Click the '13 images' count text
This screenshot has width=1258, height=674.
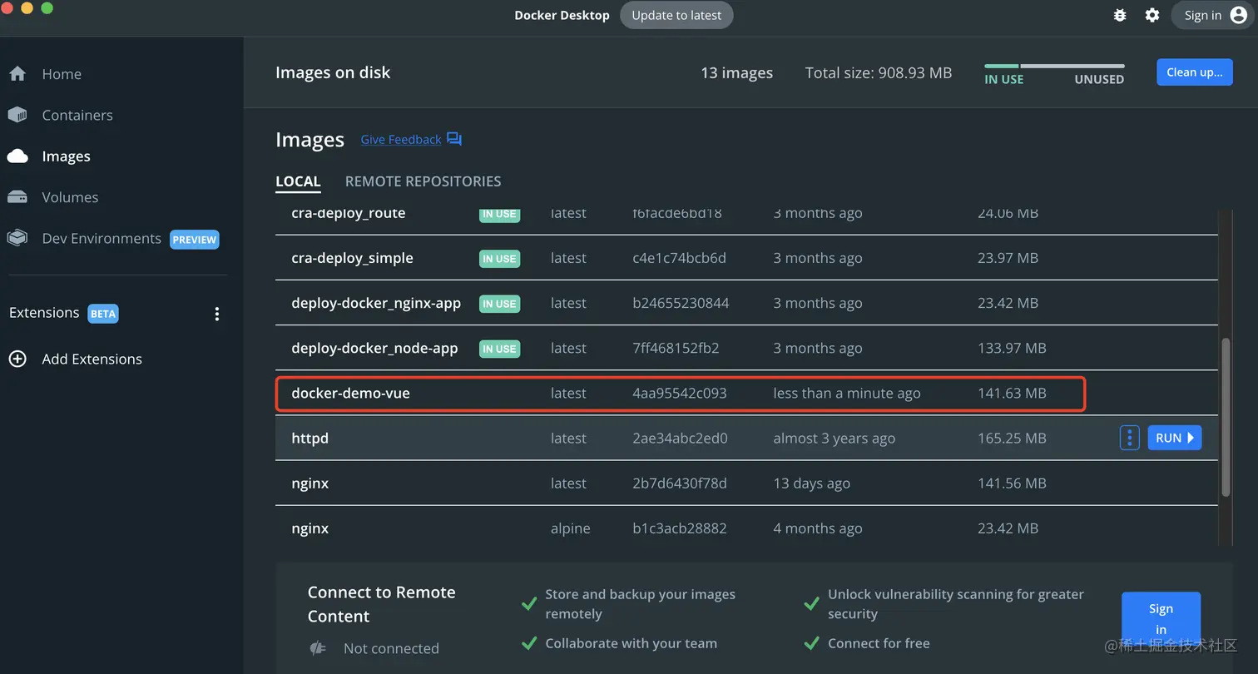pyautogui.click(x=736, y=73)
